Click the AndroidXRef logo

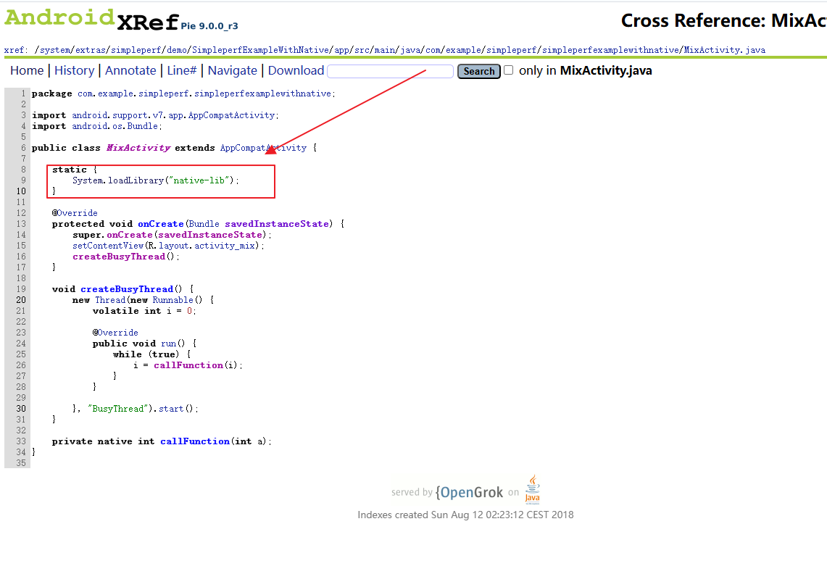(x=92, y=20)
